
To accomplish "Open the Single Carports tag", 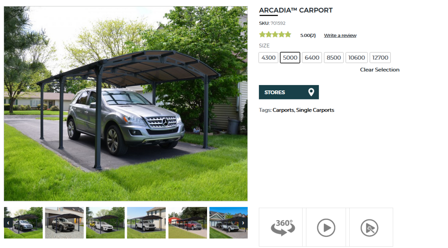I will [x=315, y=110].
